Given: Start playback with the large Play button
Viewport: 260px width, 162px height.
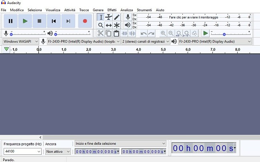Looking at the screenshot, I should [x=25, y=21].
